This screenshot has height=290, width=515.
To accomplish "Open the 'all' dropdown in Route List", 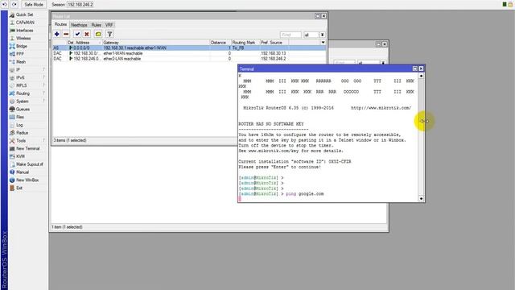I will coord(322,35).
